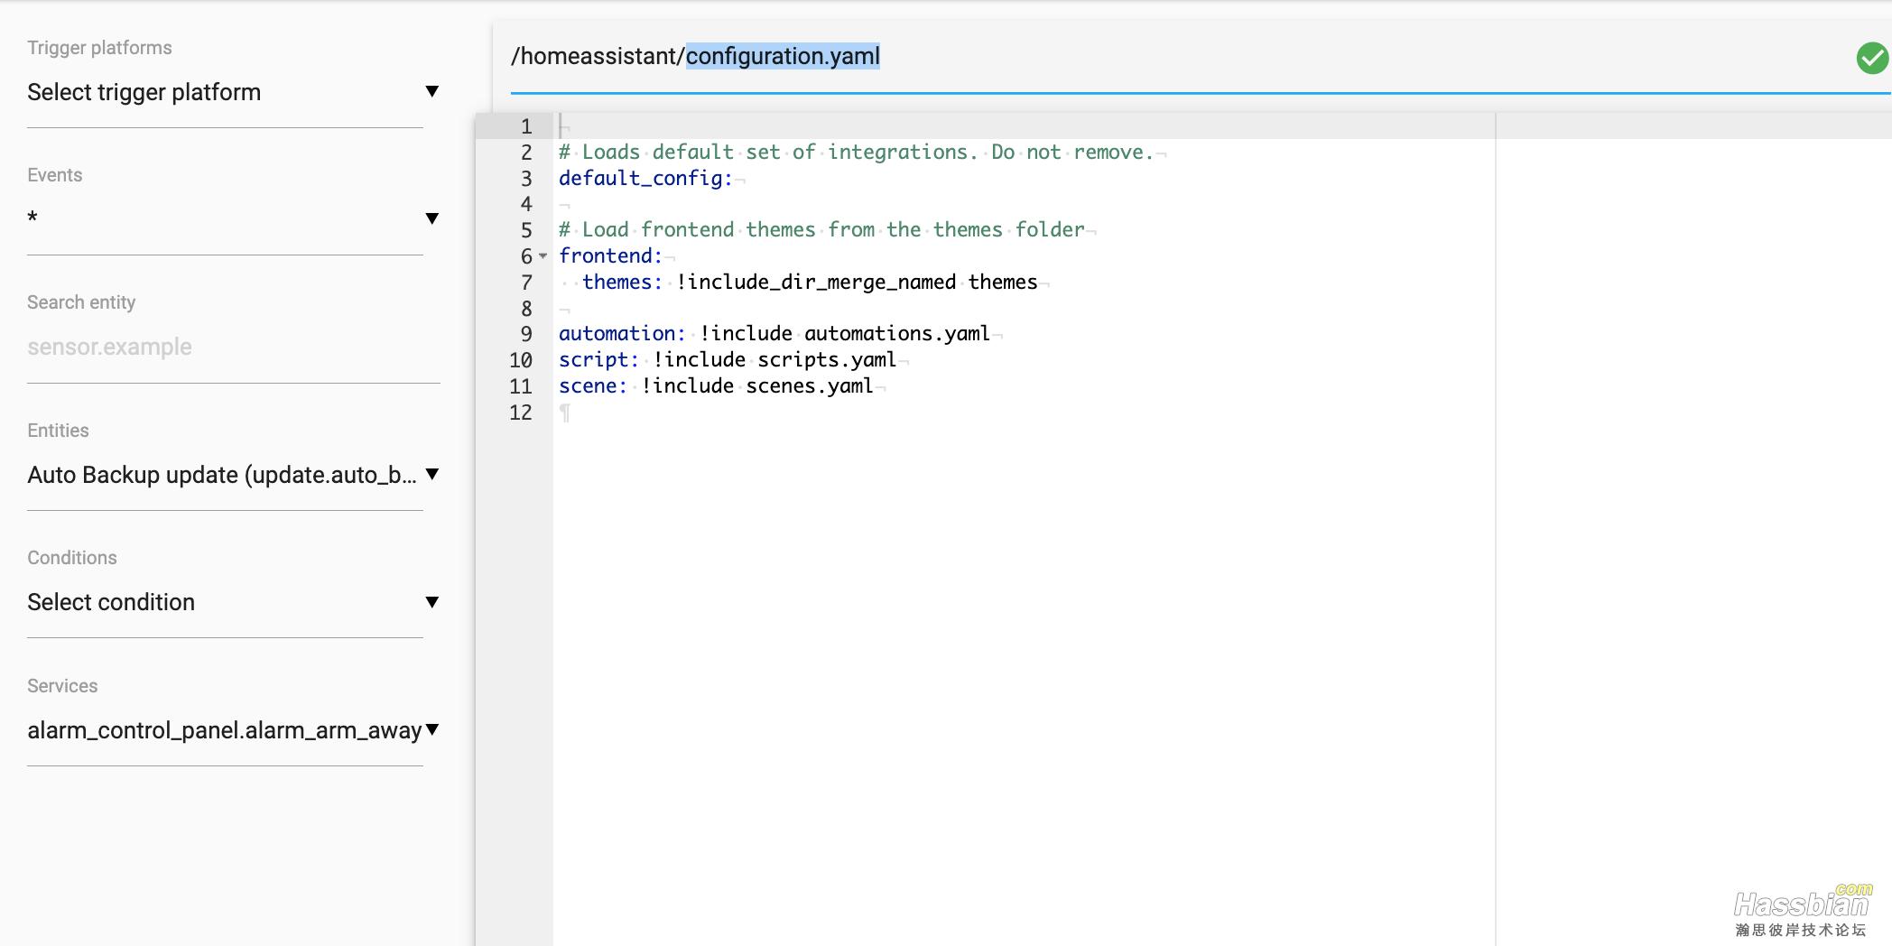The width and height of the screenshot is (1892, 946).
Task: Open the Select trigger platform dropdown
Action: (233, 92)
